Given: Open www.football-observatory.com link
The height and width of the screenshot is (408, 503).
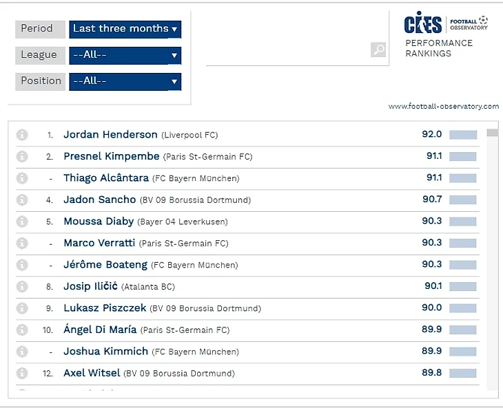Looking at the screenshot, I should click(443, 107).
